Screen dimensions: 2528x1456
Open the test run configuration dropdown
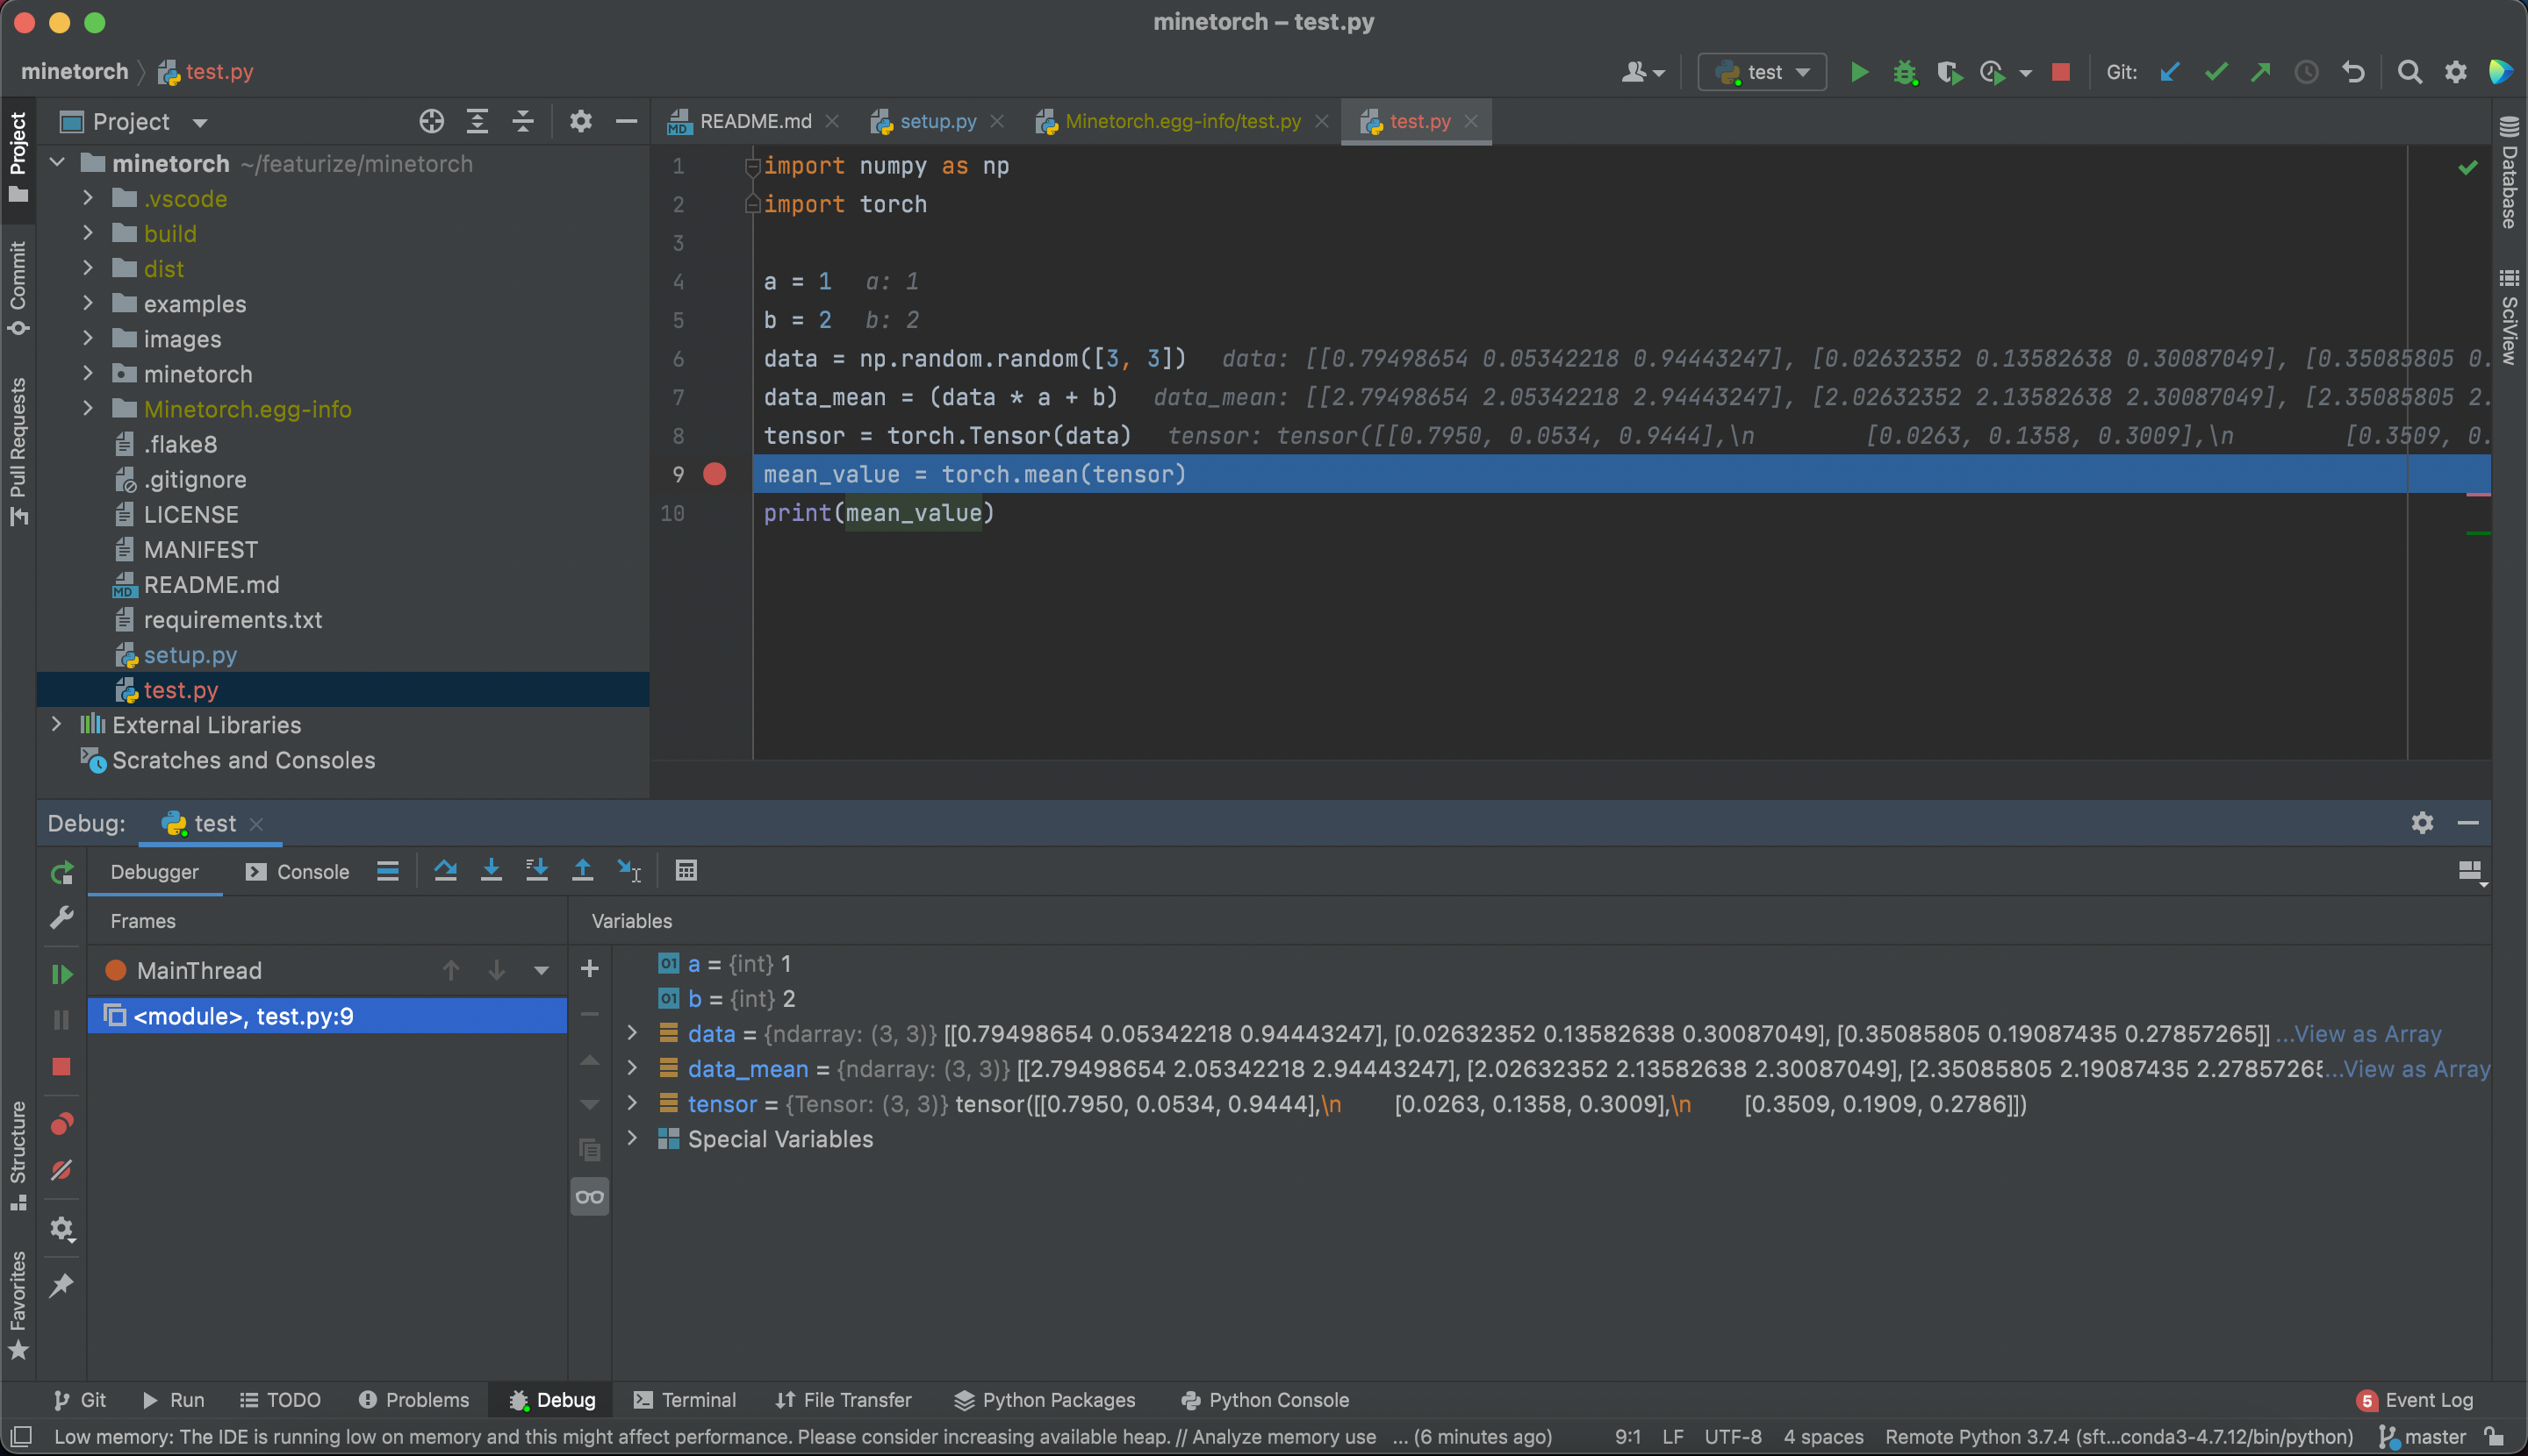1763,72
